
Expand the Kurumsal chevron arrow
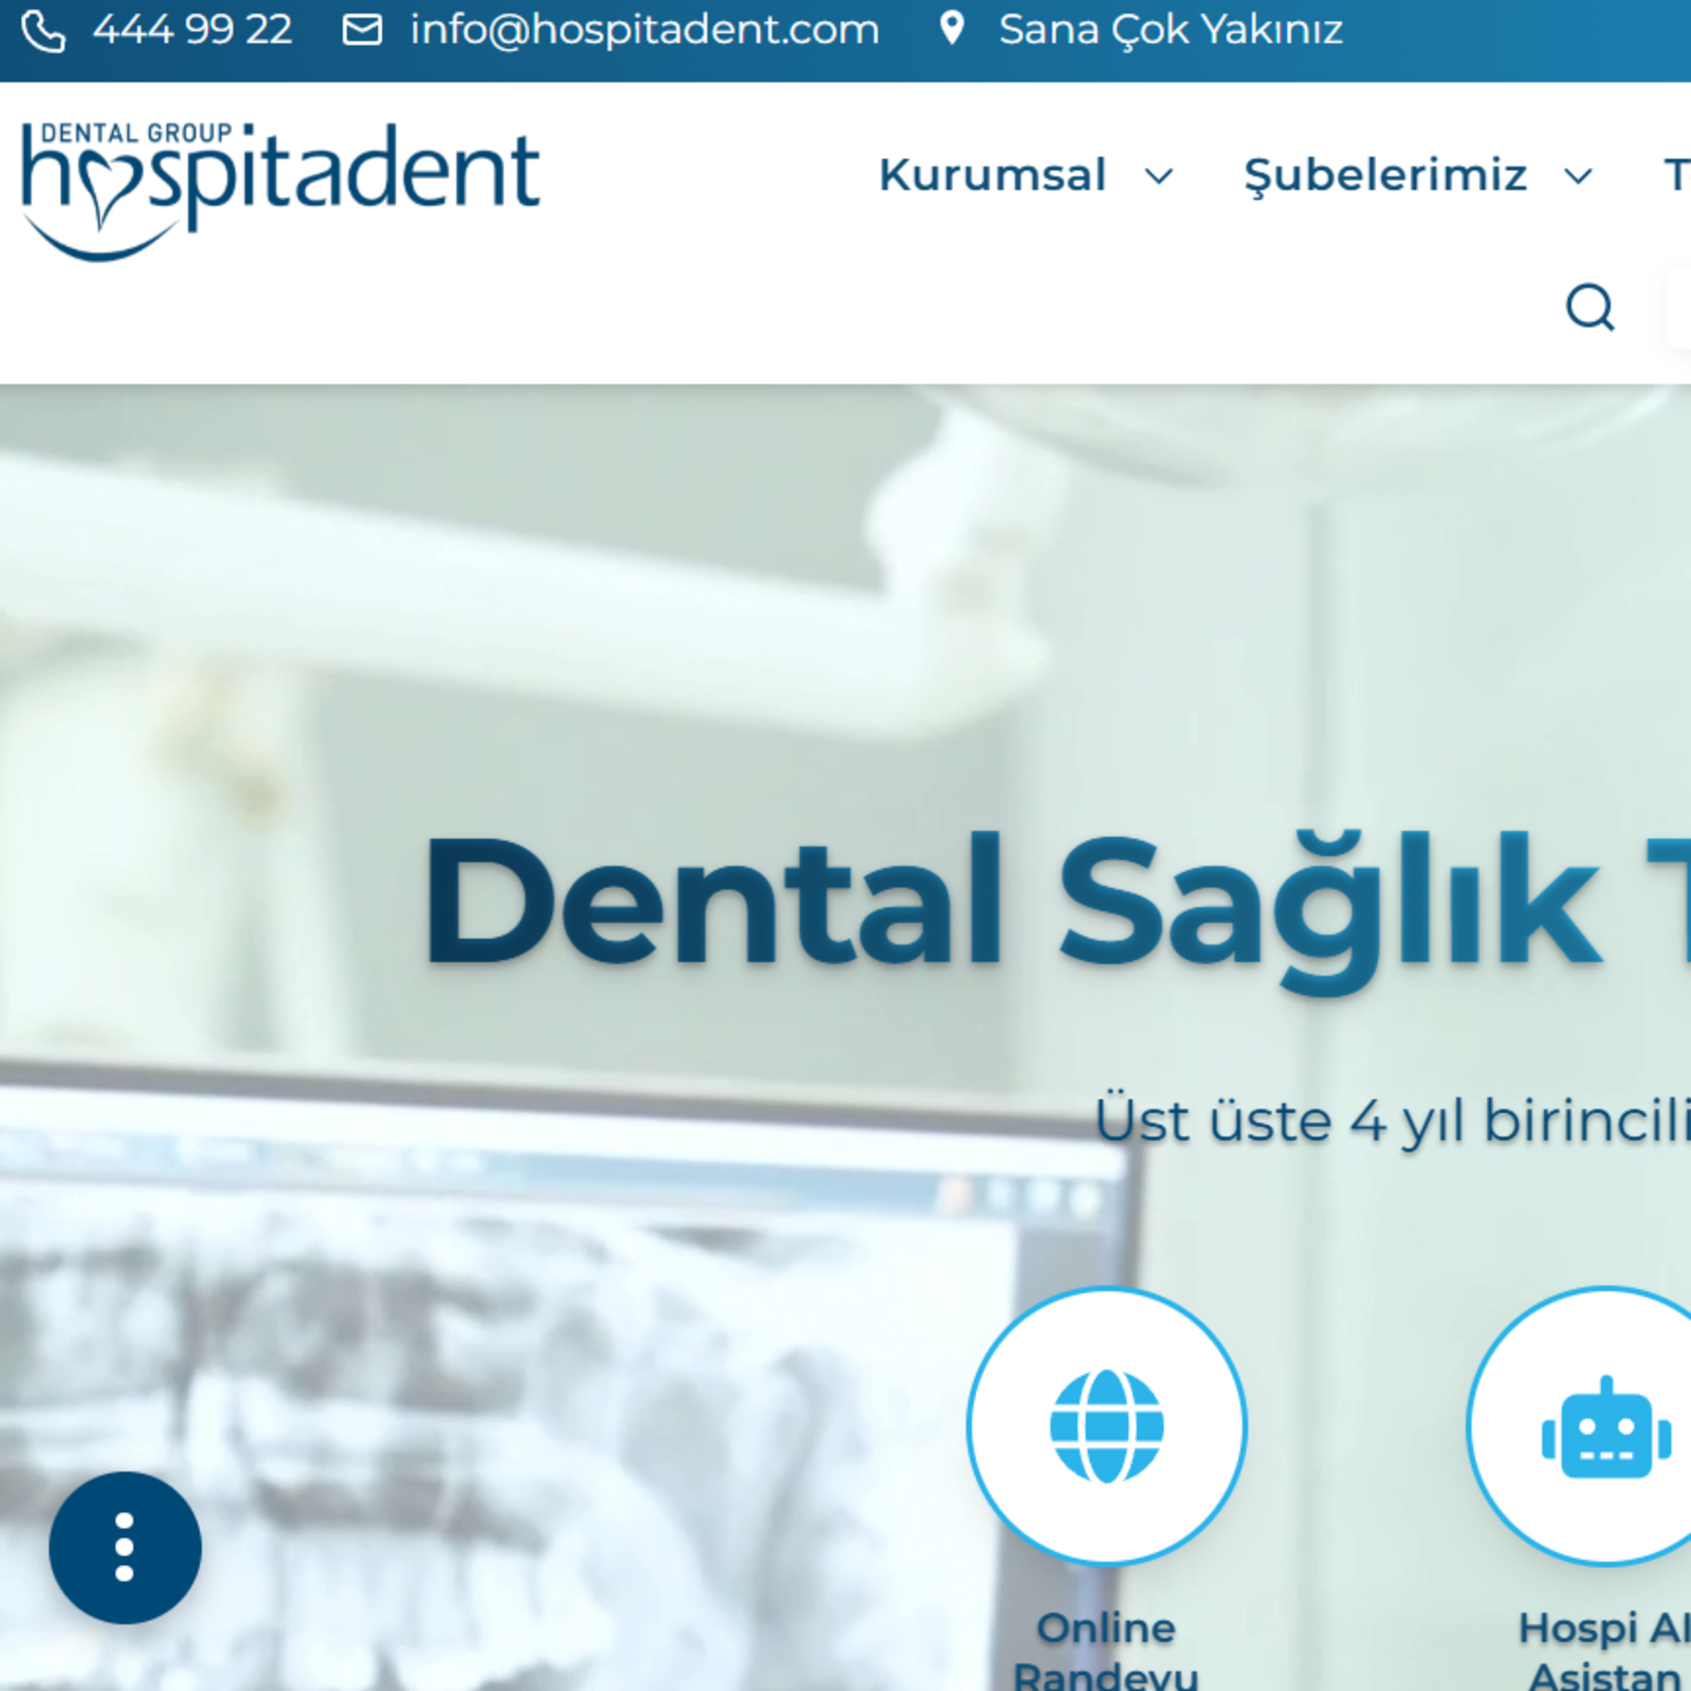coord(1159,176)
